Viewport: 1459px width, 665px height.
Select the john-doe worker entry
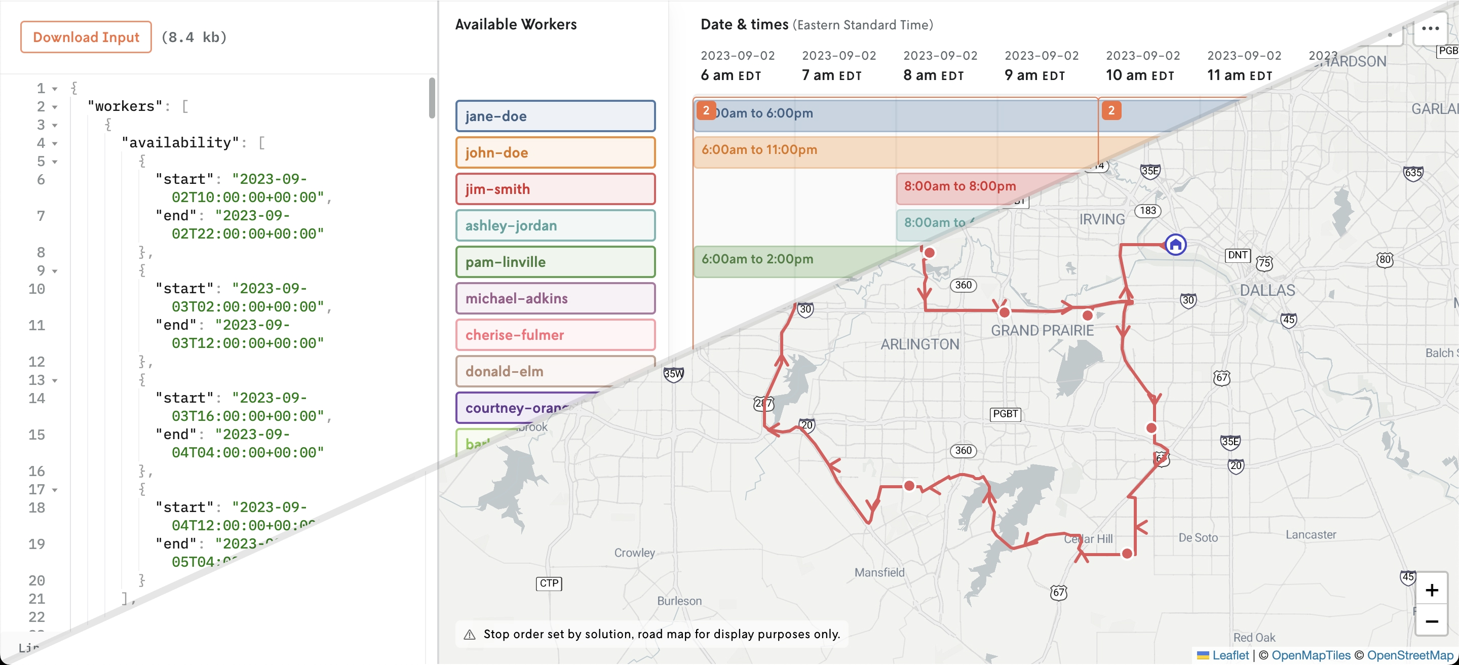coord(555,151)
